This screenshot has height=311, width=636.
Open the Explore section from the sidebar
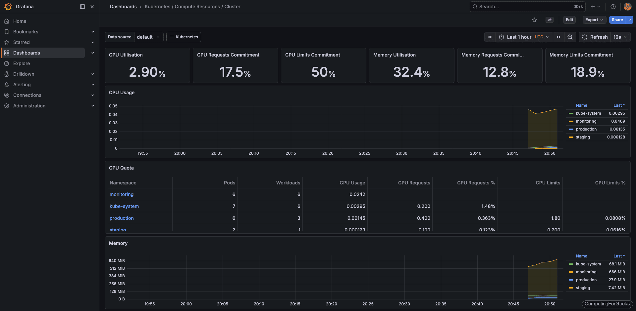pos(22,63)
